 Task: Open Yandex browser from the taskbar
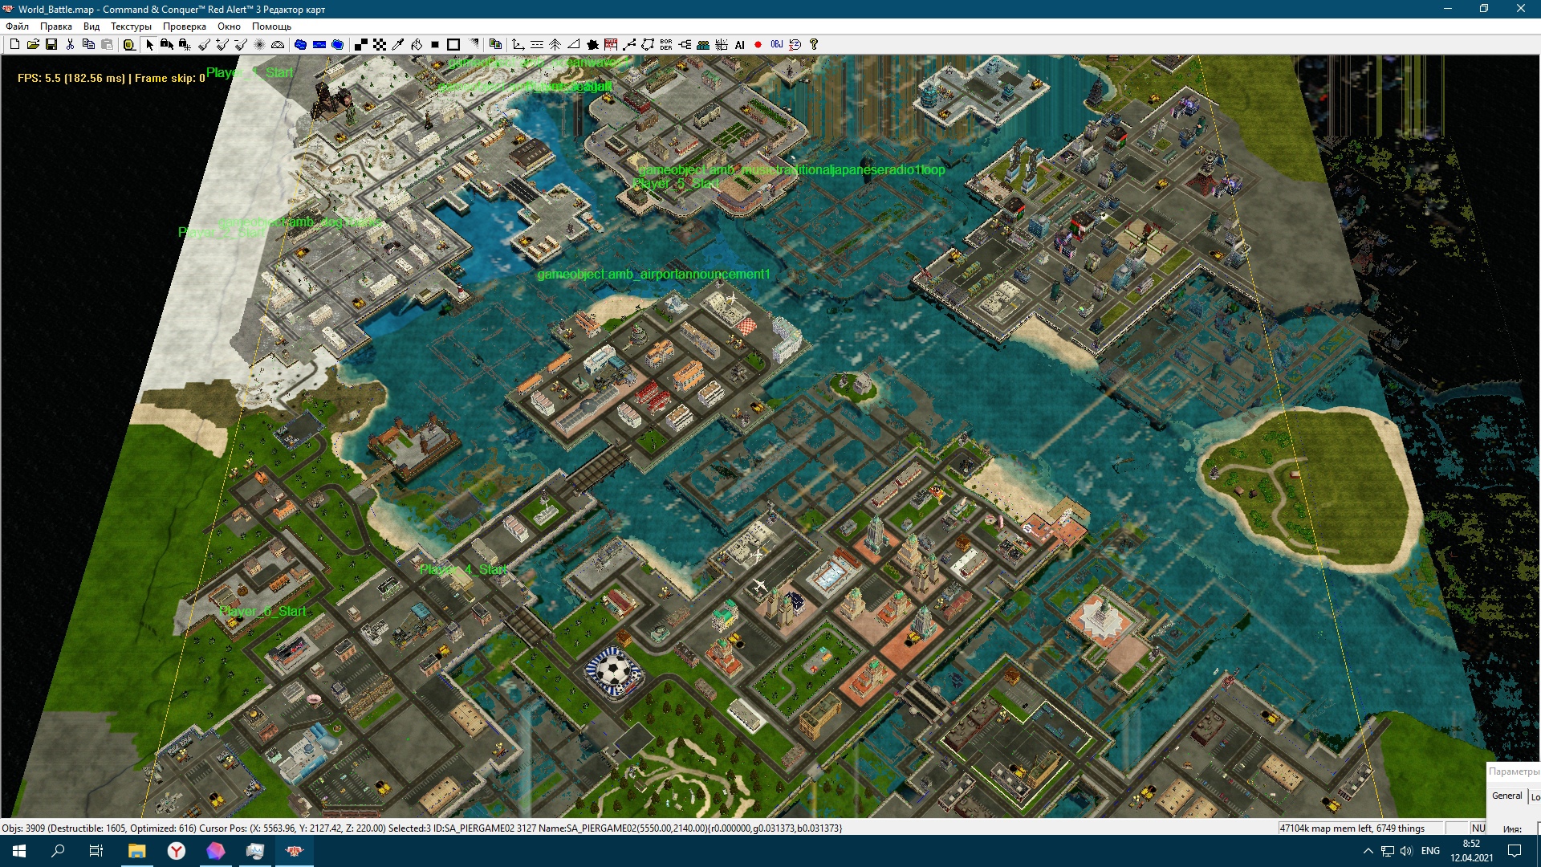coord(177,851)
